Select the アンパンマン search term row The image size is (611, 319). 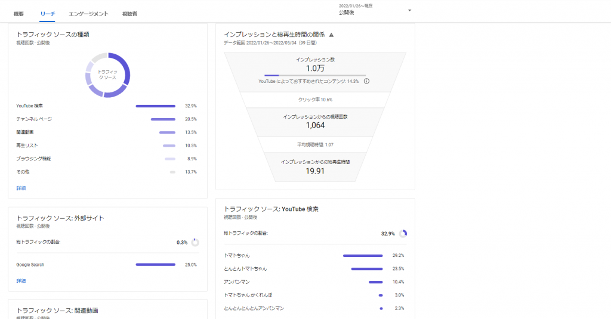click(x=314, y=281)
